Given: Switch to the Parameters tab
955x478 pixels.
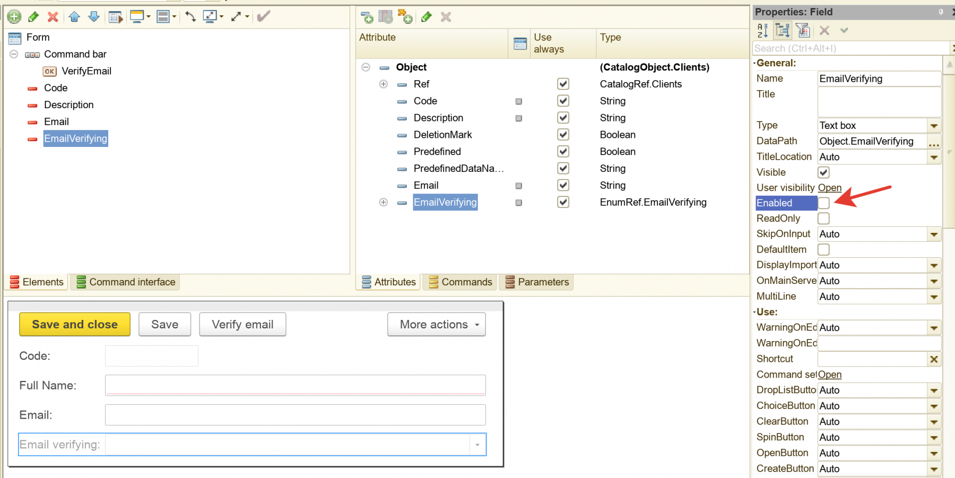Looking at the screenshot, I should 537,282.
